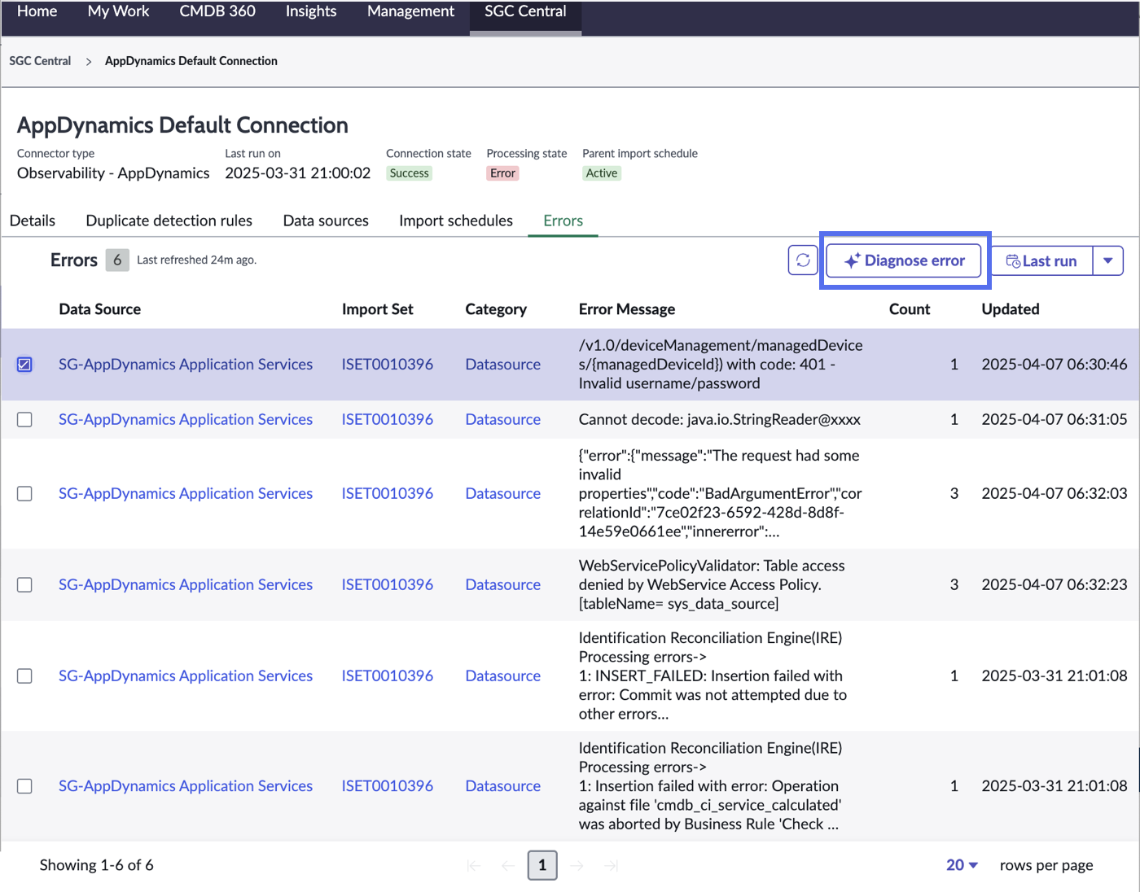Click the Category column header

[x=496, y=309]
